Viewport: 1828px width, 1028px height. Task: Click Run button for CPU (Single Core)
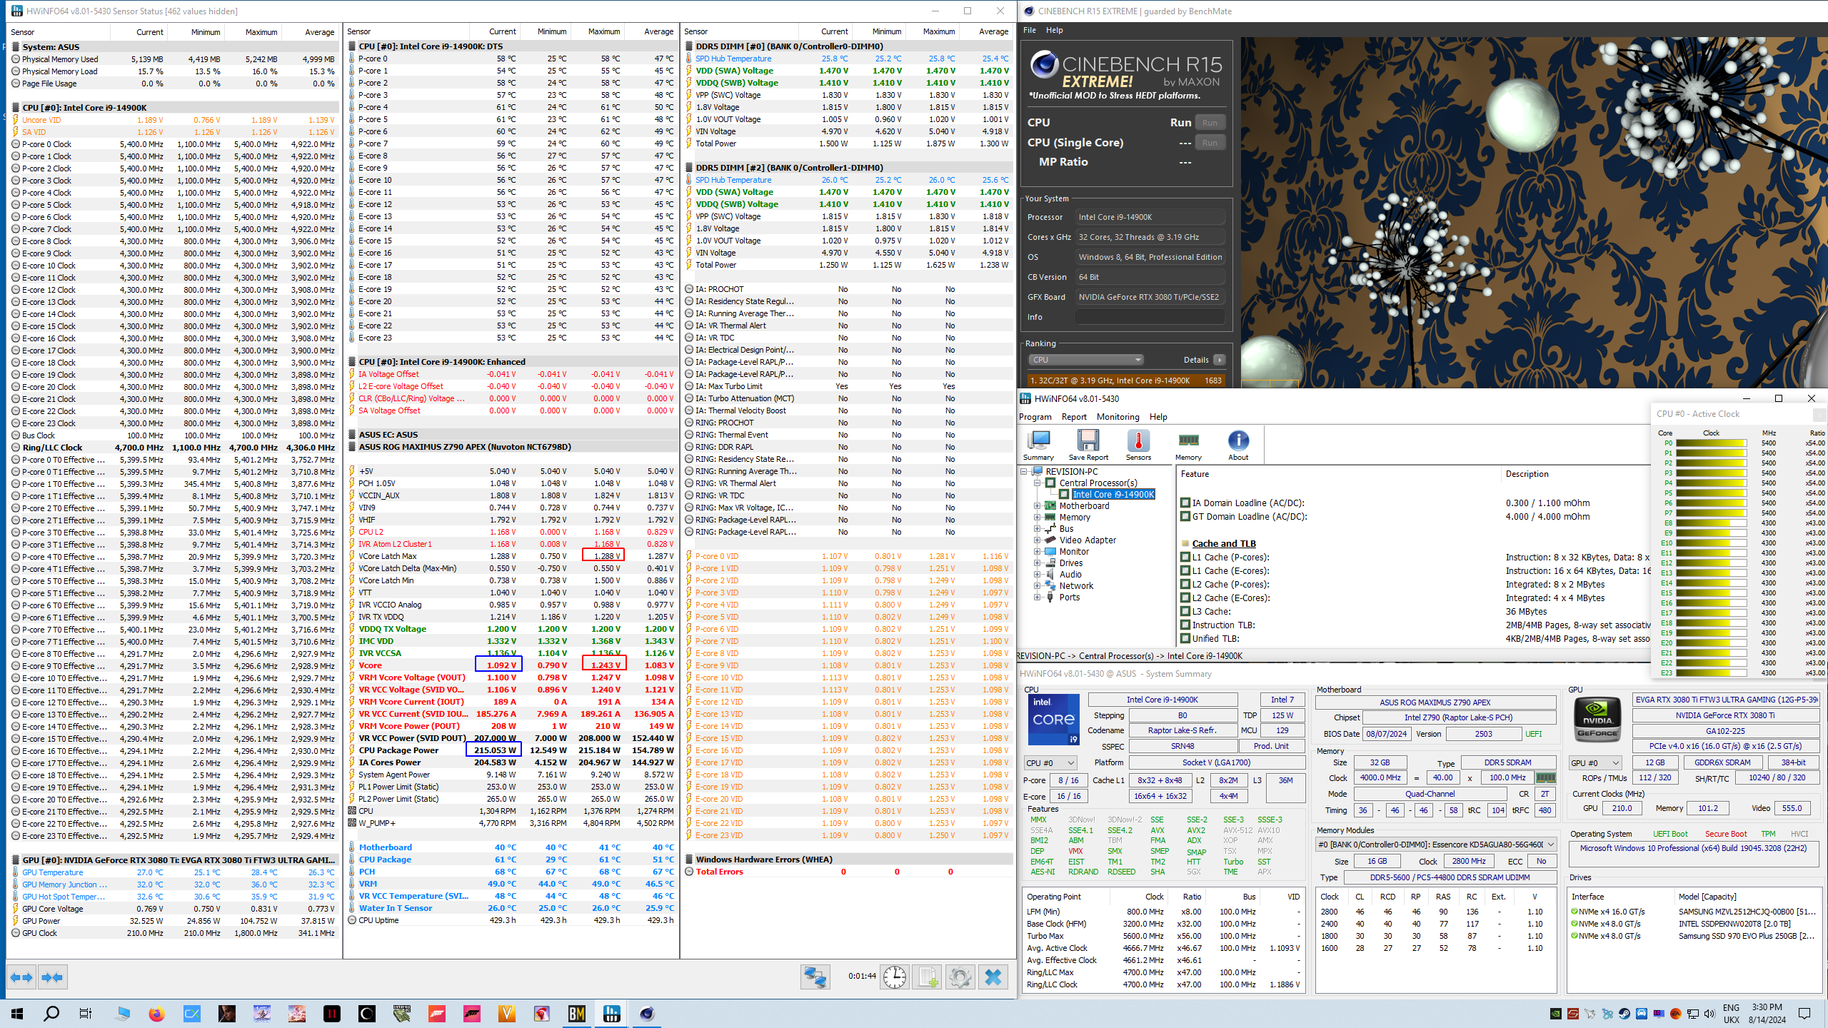tap(1210, 143)
